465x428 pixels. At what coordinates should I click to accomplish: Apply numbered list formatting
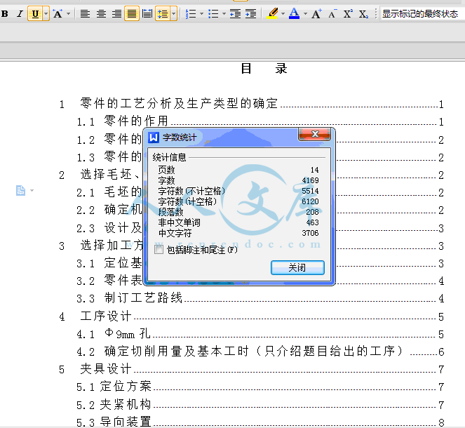pos(191,13)
